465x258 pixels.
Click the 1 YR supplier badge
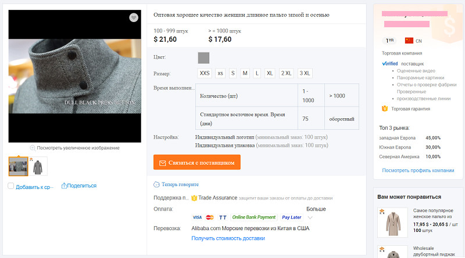(x=389, y=41)
